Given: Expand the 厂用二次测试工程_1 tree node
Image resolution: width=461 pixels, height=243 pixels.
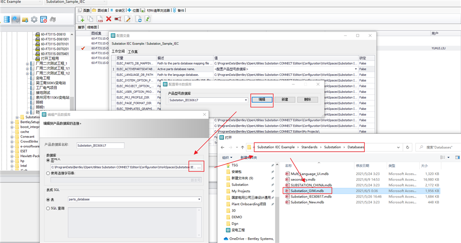Looking at the screenshot, I should point(28,63).
